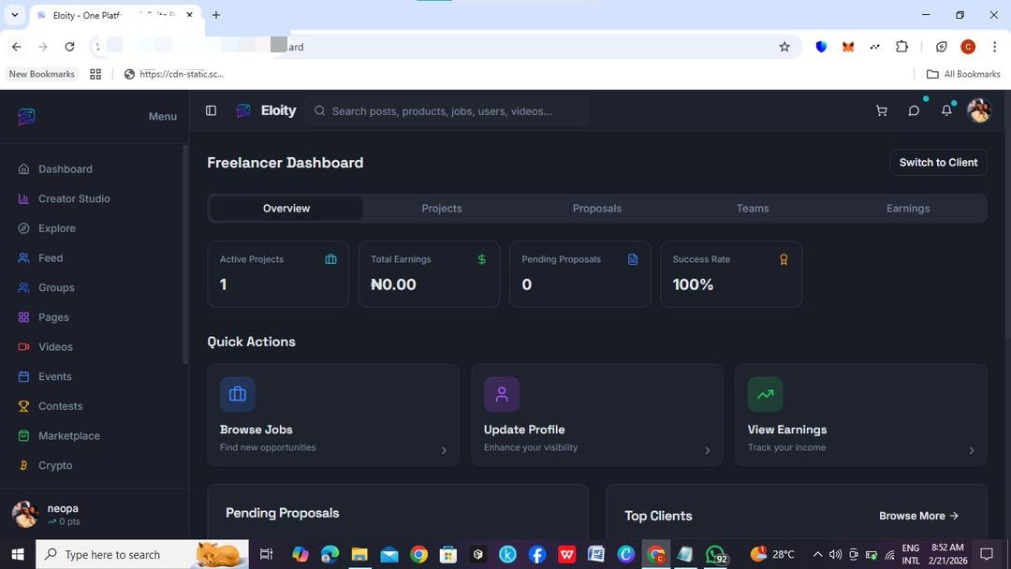Open the New Bookmarks bookmark
The width and height of the screenshot is (1011, 569).
point(42,74)
